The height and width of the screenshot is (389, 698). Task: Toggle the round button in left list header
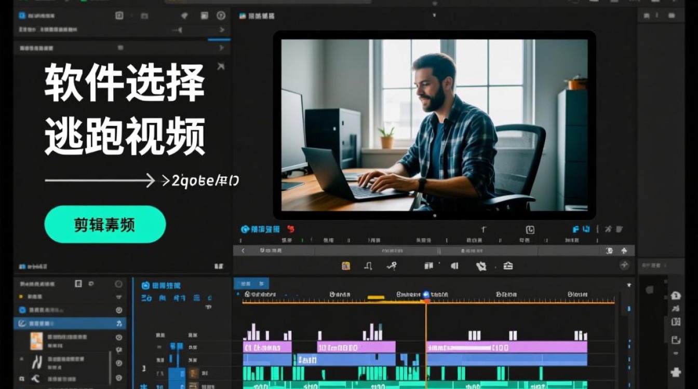119,284
